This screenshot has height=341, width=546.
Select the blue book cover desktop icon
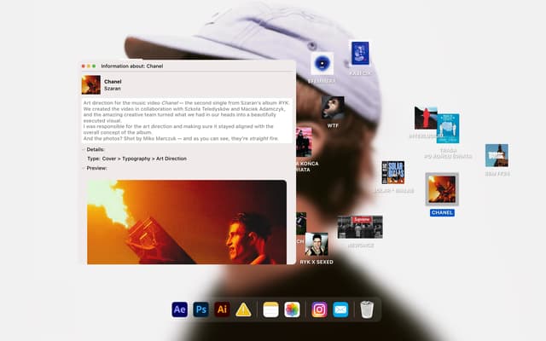[360, 53]
